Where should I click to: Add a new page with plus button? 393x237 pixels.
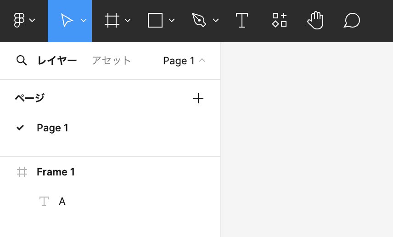coord(198,98)
